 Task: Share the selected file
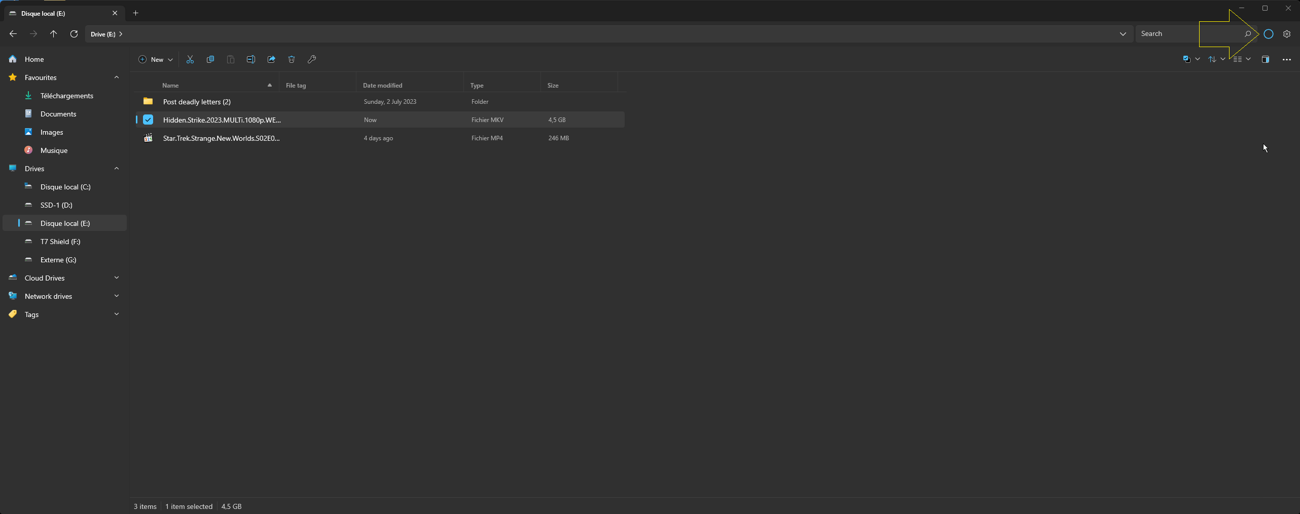[271, 59]
